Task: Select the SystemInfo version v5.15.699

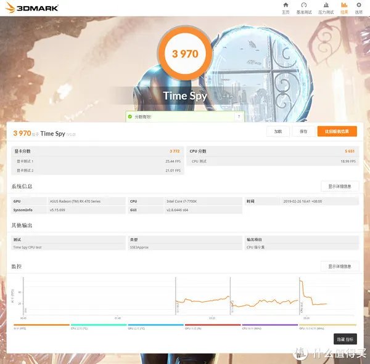Action: (57, 210)
